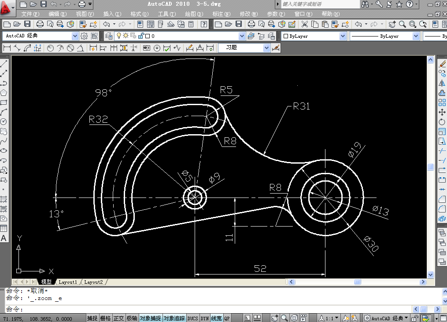Click the Save icon in Quick Access toolbar
This screenshot has width=447, height=322.
click(x=43, y=4)
